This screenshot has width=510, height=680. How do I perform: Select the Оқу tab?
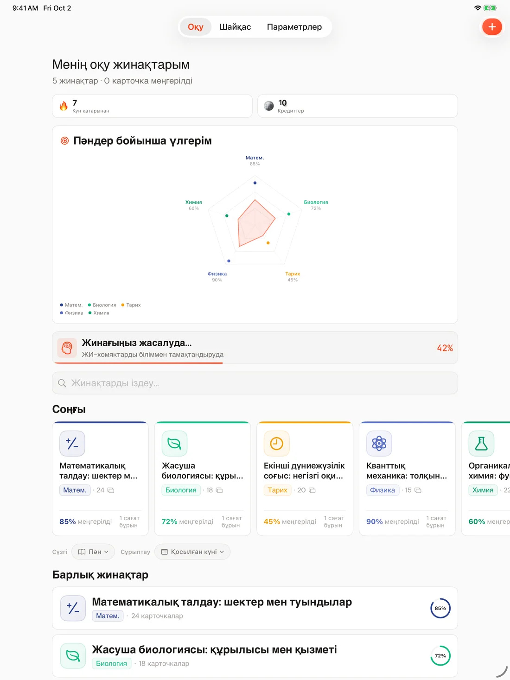tap(196, 27)
